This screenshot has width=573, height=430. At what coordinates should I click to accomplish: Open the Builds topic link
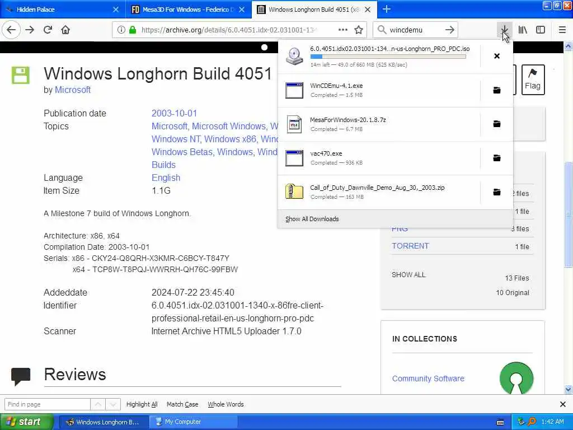click(x=163, y=165)
